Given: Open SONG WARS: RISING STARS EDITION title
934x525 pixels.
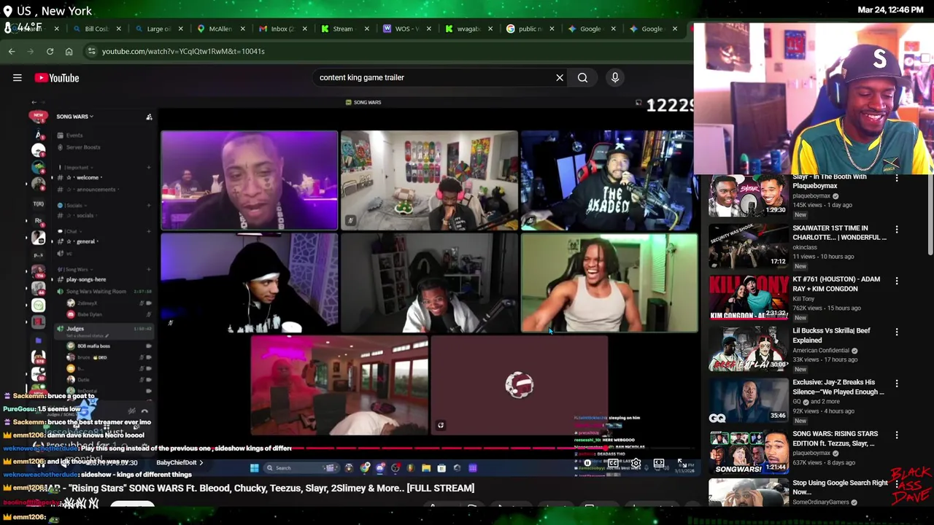Looking at the screenshot, I should (x=835, y=438).
